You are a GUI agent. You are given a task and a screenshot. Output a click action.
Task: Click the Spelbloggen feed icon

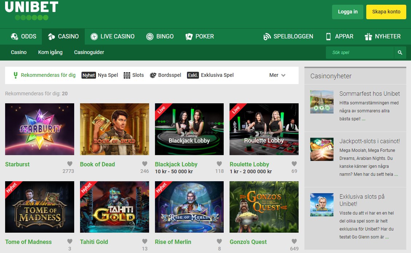click(267, 37)
